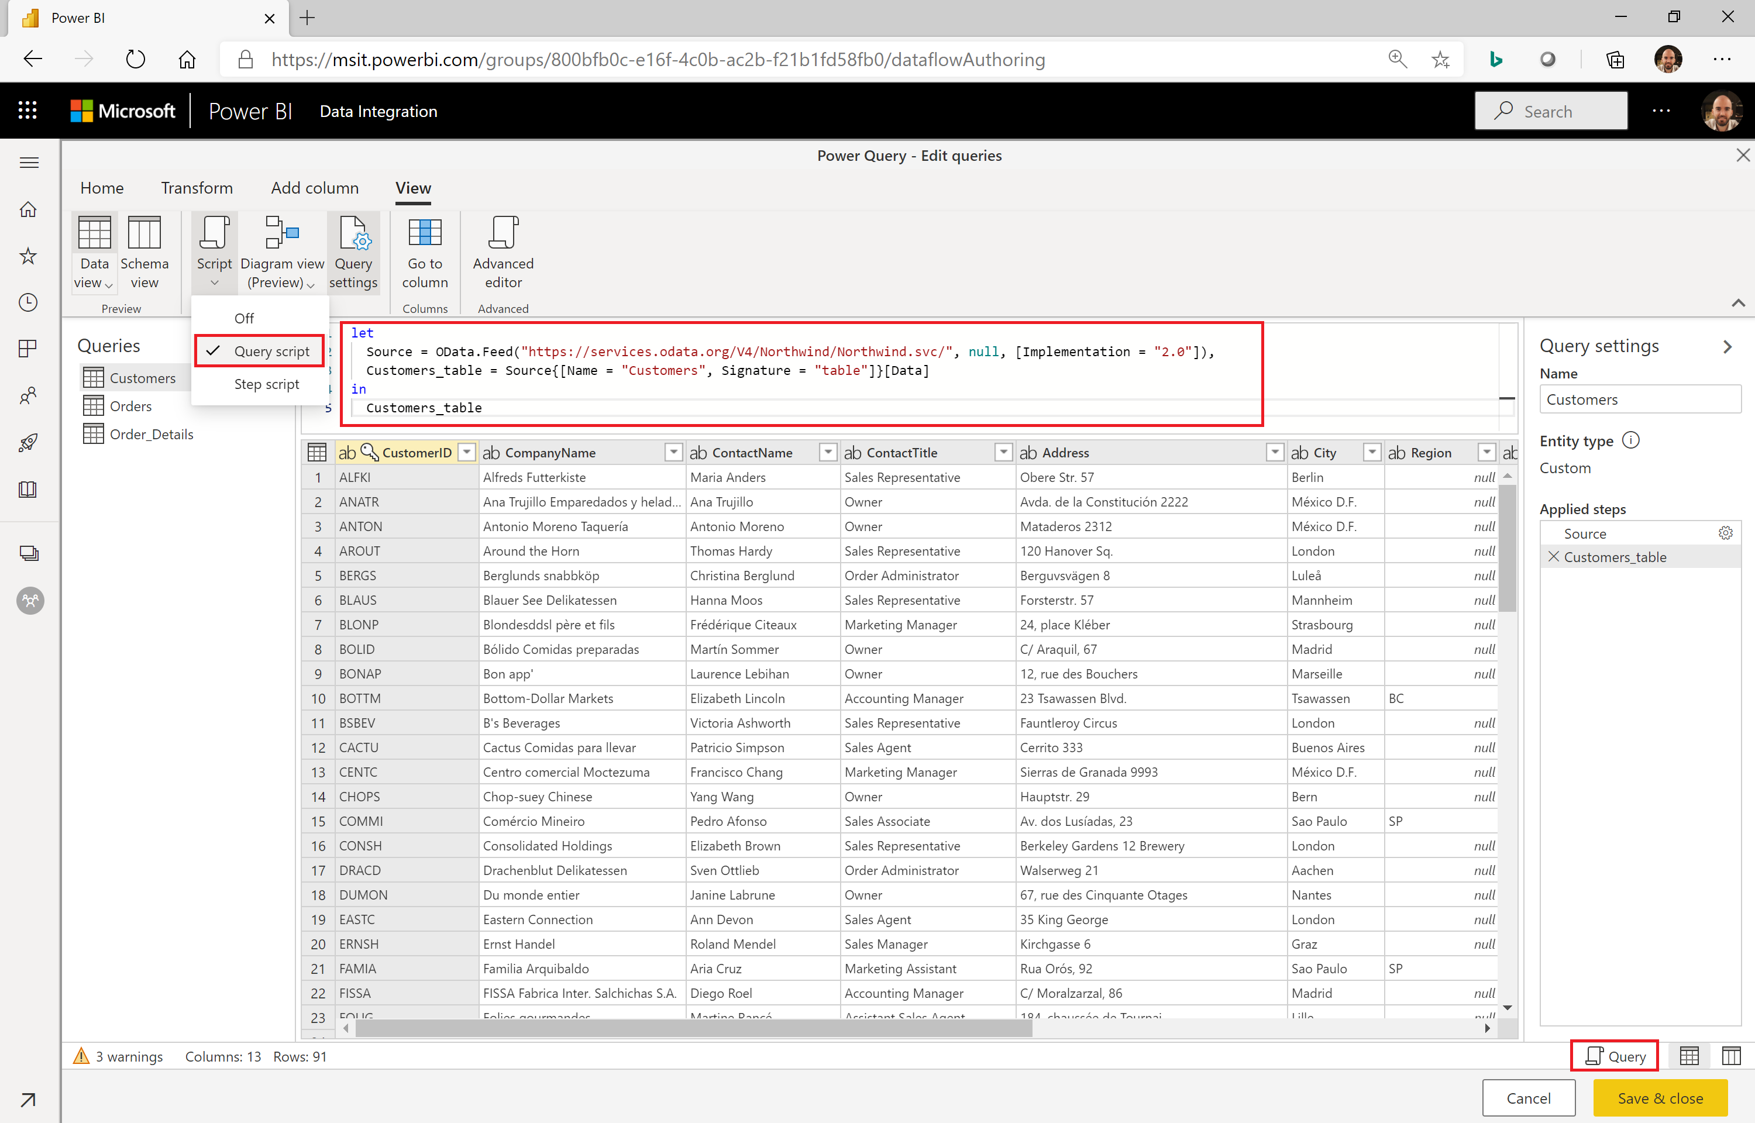Open the Diagram view (Preview) button
The image size is (1755, 1123).
(282, 252)
